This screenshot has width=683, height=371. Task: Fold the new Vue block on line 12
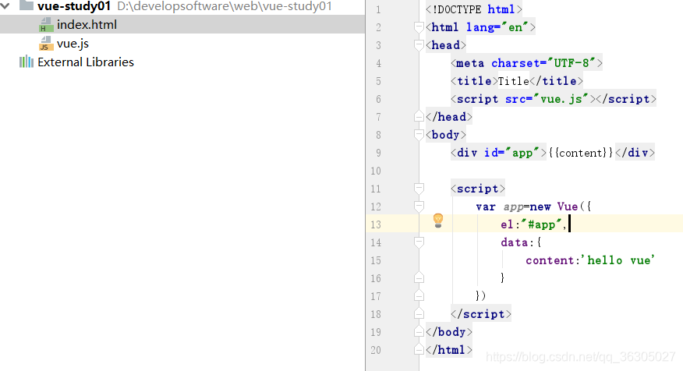419,207
